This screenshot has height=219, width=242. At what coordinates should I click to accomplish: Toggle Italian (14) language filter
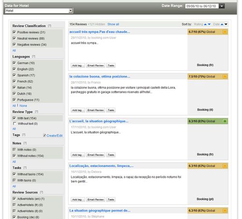(14, 87)
